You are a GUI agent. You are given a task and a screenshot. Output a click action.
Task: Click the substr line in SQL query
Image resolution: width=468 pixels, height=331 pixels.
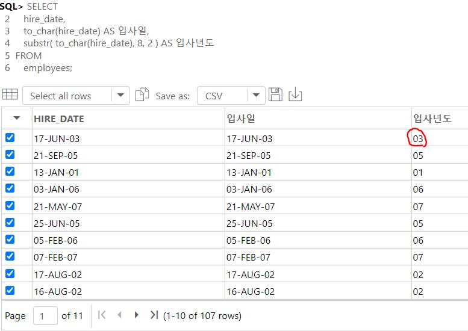pyautogui.click(x=119, y=43)
